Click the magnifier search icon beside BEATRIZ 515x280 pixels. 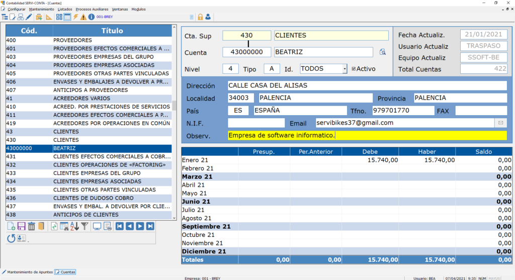coord(382,52)
